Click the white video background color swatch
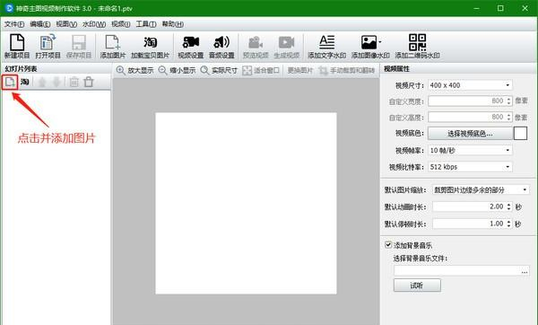Screen dimensions: 538x325 click(520, 133)
